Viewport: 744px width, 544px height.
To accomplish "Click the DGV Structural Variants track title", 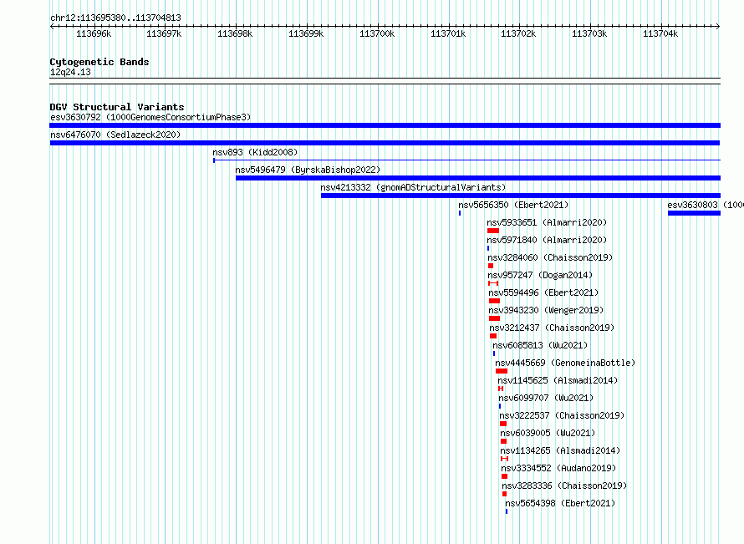I will point(117,107).
